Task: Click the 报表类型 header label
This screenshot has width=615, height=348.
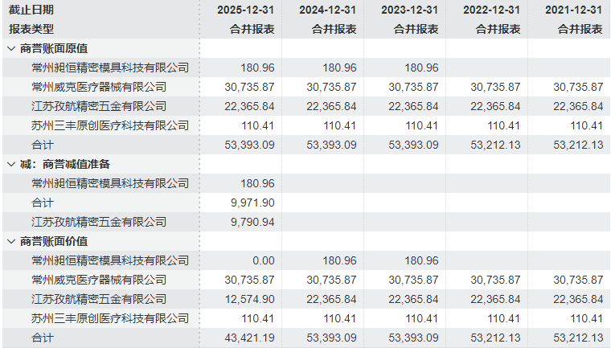Action: point(31,29)
